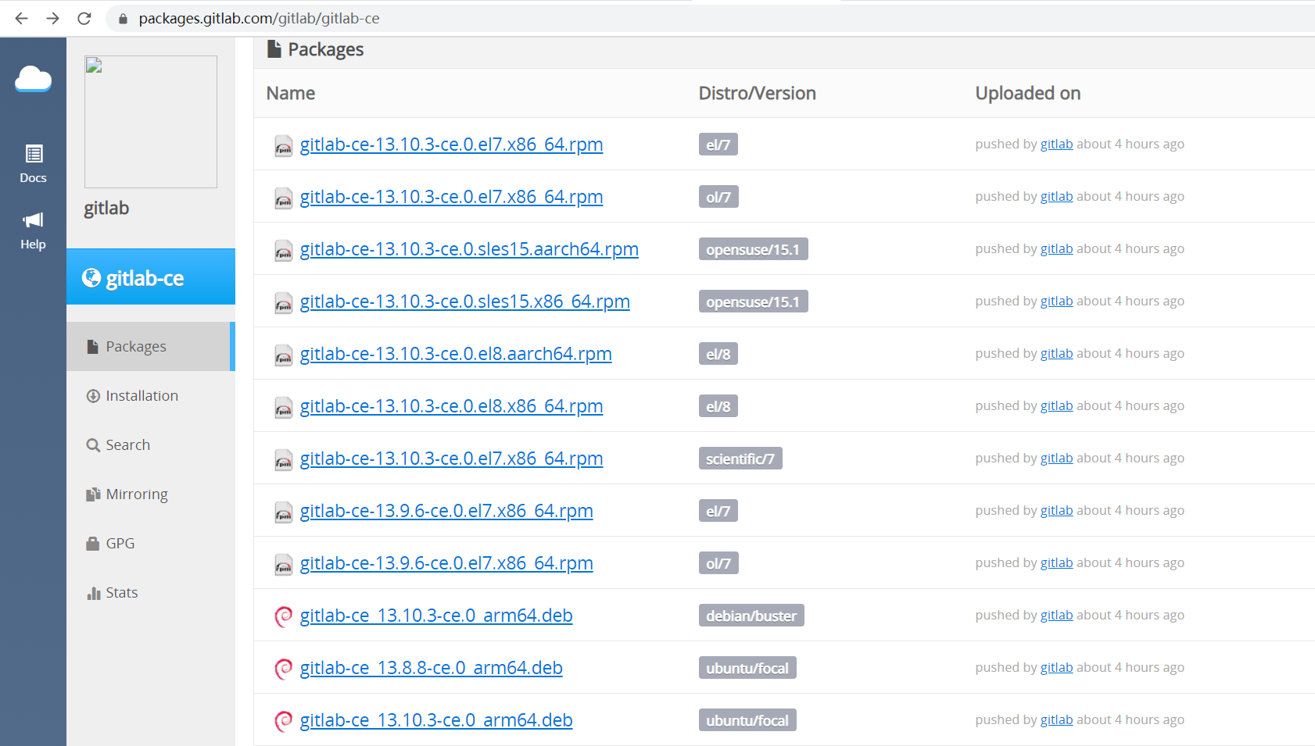This screenshot has height=746, width=1315.
Task: Click the scientific/7 distro badge
Action: click(x=740, y=459)
